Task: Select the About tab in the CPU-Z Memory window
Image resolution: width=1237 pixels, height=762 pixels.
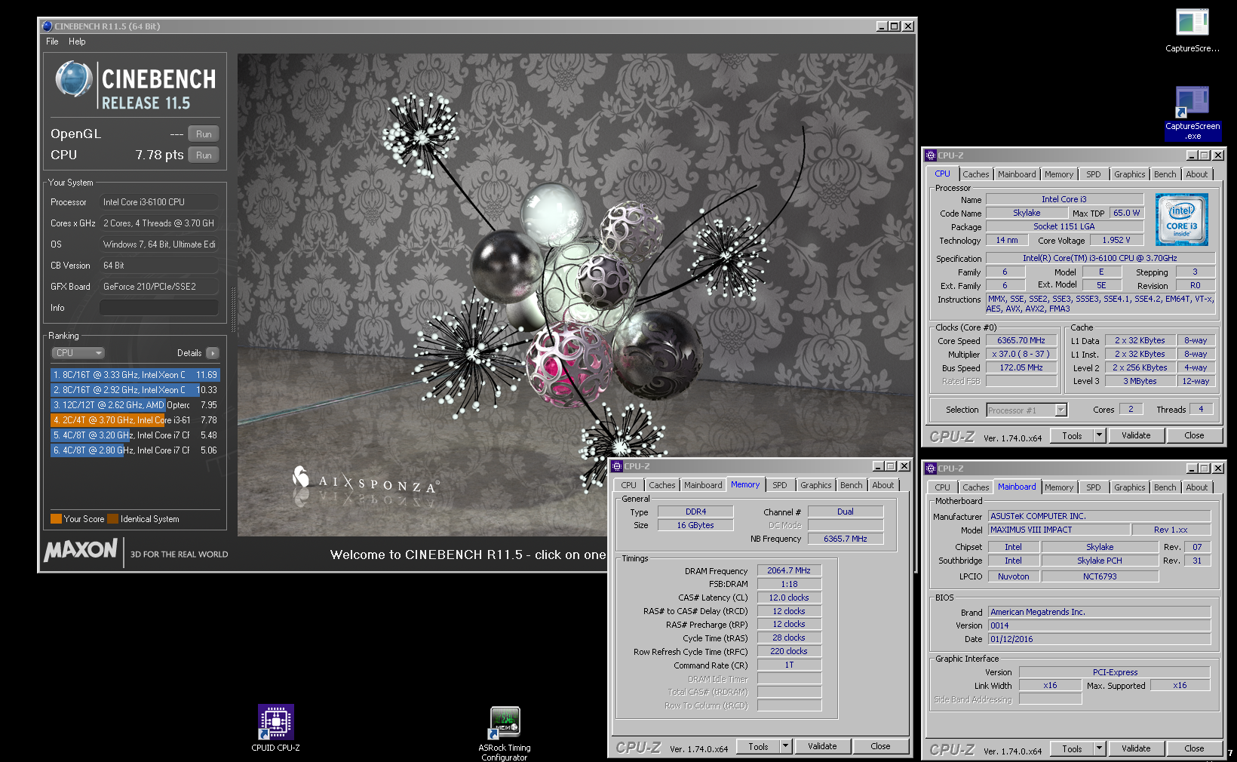Action: 883,485
